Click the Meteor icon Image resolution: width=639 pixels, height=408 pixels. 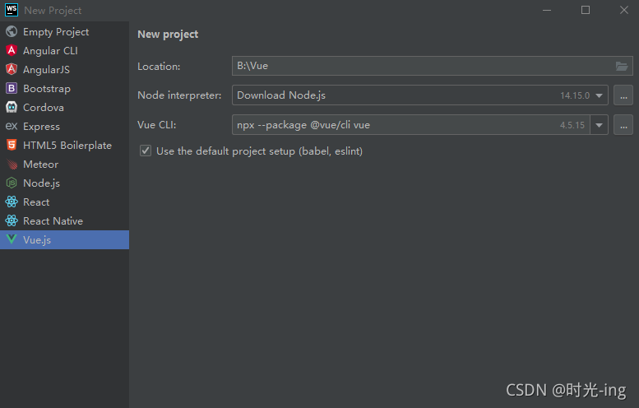click(12, 164)
